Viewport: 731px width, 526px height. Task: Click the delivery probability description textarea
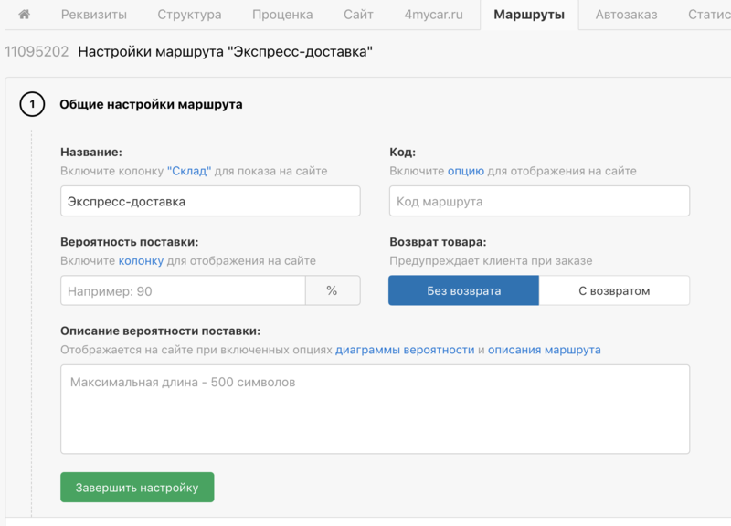(375, 409)
